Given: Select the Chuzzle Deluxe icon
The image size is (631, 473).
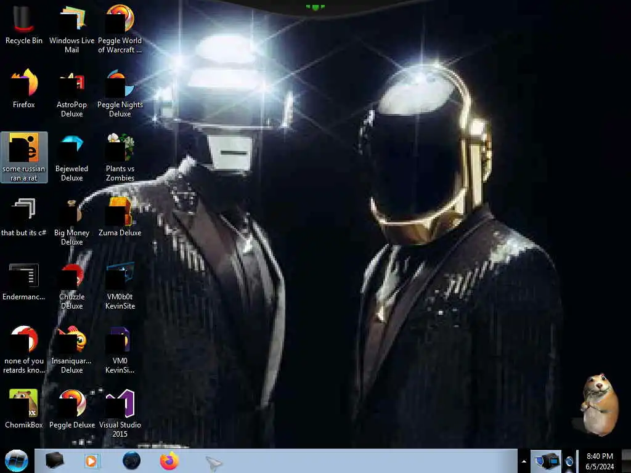Looking at the screenshot, I should pyautogui.click(x=71, y=286).
